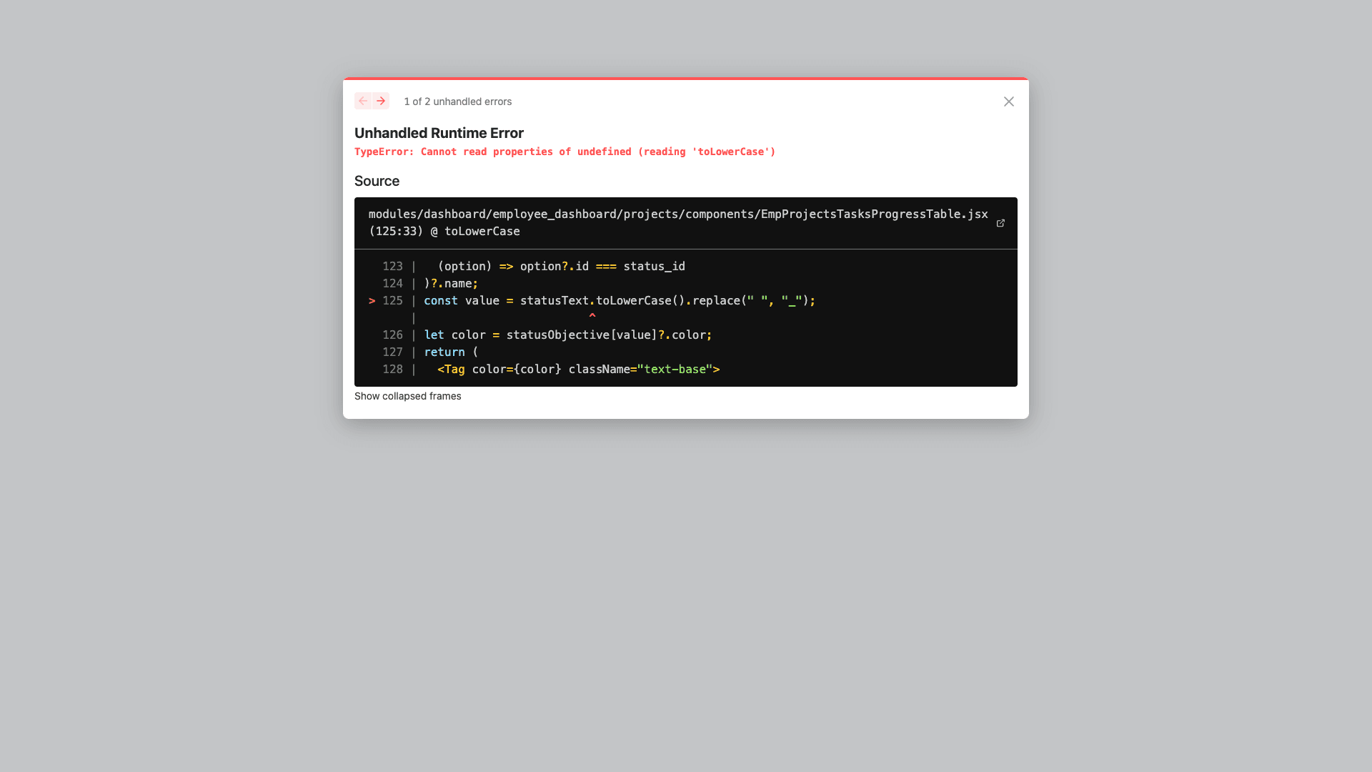Viewport: 1372px width, 772px height.
Task: Click the 'Unhandled Runtime Error' heading
Action: (x=439, y=133)
